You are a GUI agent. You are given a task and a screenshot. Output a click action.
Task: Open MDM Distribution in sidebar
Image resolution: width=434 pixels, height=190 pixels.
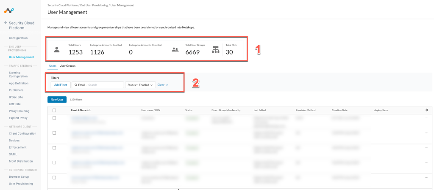21,161
